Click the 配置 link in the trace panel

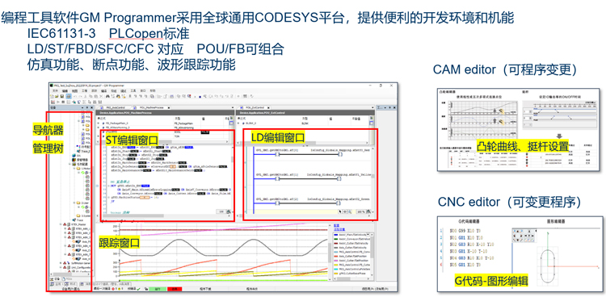tap(336, 225)
